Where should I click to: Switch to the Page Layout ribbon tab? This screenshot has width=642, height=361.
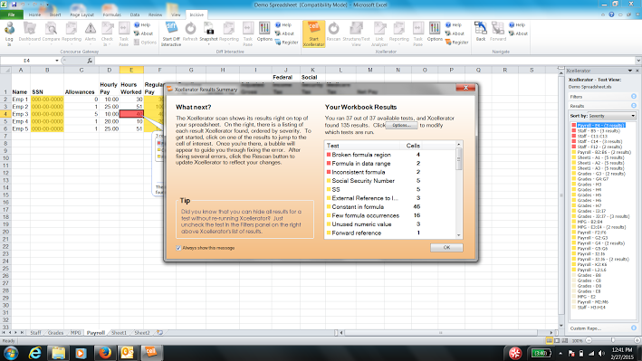tap(81, 14)
